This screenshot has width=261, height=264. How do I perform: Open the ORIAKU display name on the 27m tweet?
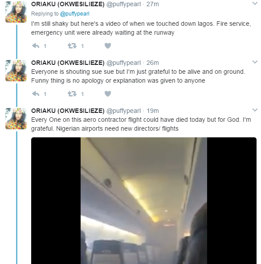click(68, 4)
